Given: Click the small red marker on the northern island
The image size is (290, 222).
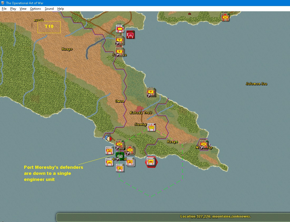Looking at the screenshot, I should (x=190, y=14).
